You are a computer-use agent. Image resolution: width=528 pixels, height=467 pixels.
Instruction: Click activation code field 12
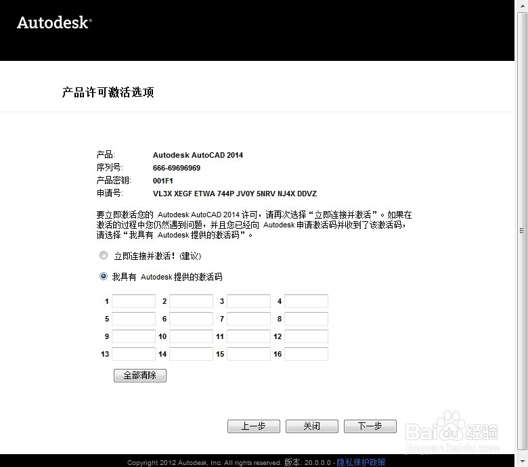tap(307, 336)
